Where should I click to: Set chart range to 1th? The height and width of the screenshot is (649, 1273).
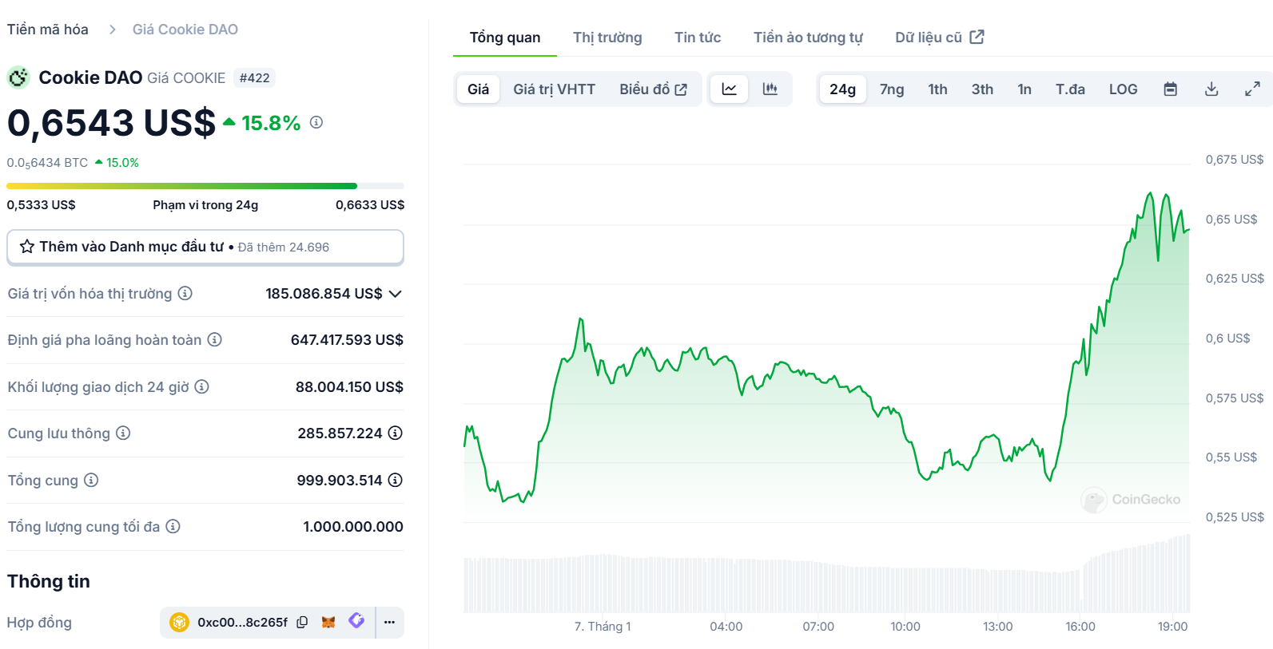(x=937, y=89)
